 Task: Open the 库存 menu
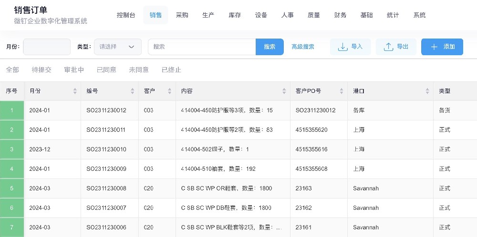[x=235, y=15]
